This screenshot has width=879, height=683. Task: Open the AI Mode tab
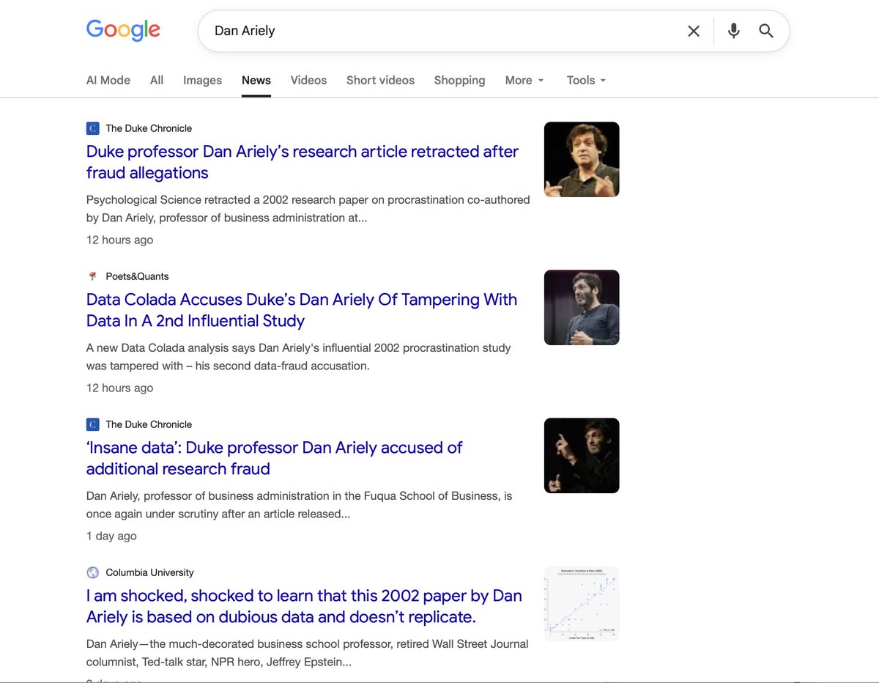pos(108,81)
